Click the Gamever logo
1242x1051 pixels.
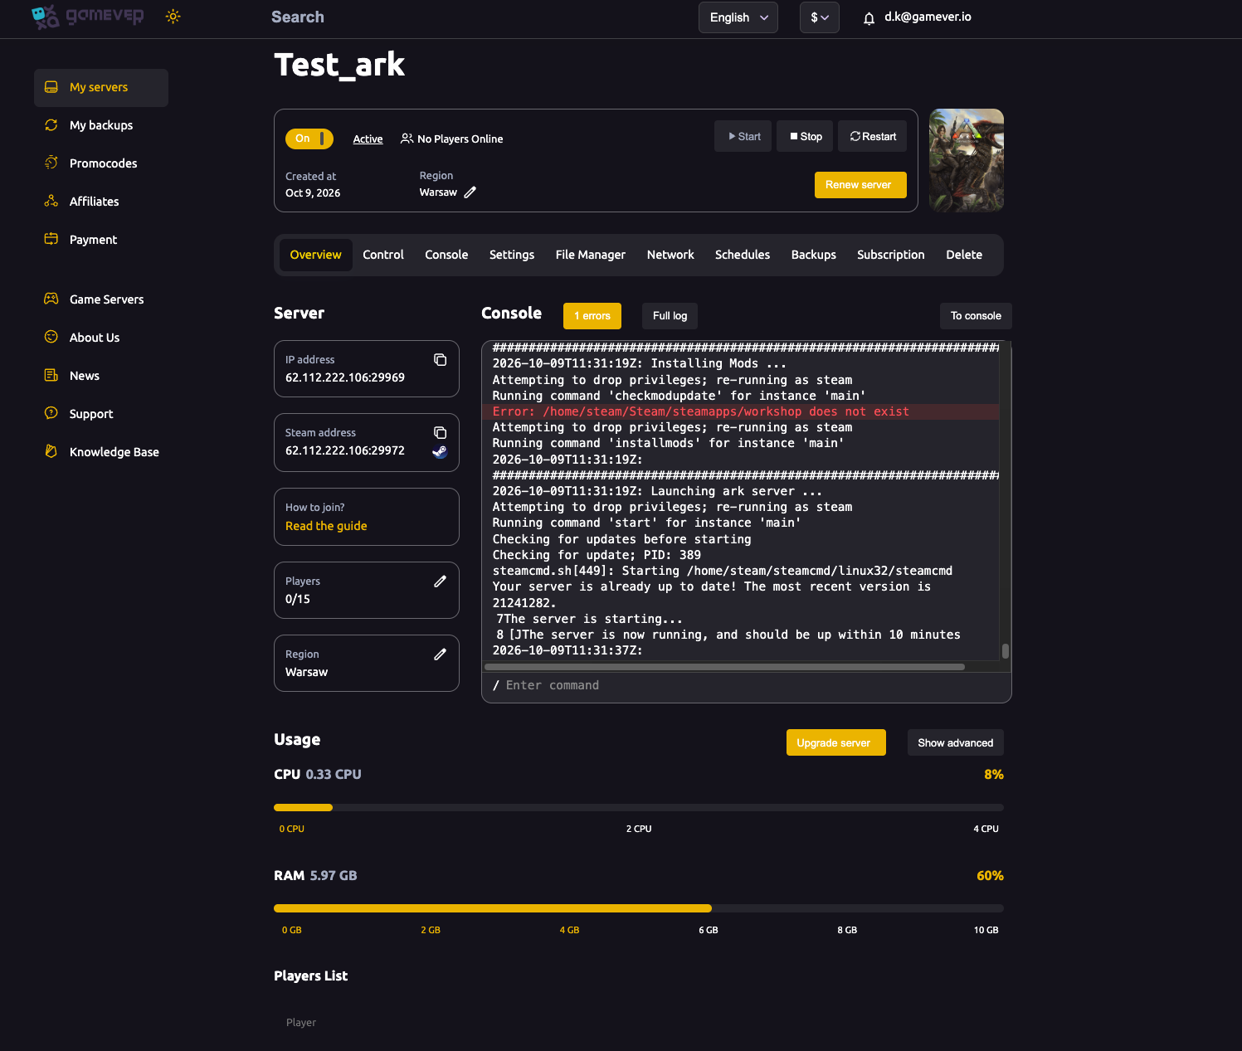tap(87, 17)
